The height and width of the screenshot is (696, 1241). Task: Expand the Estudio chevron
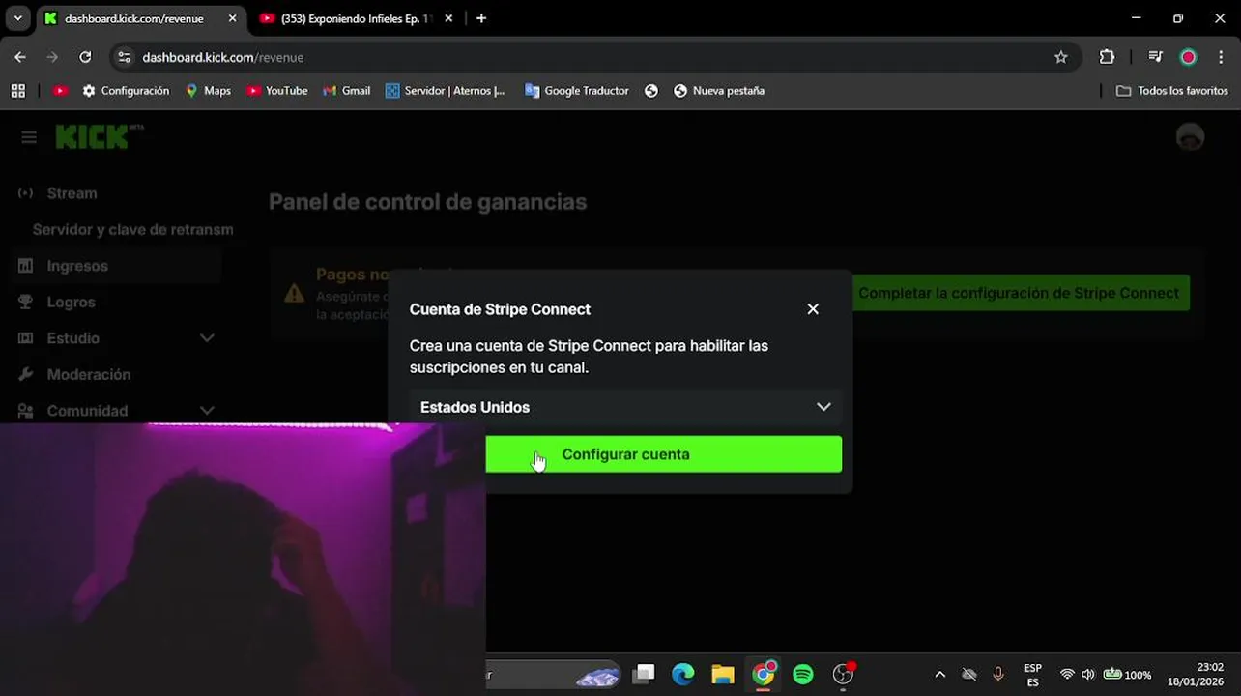[207, 338]
